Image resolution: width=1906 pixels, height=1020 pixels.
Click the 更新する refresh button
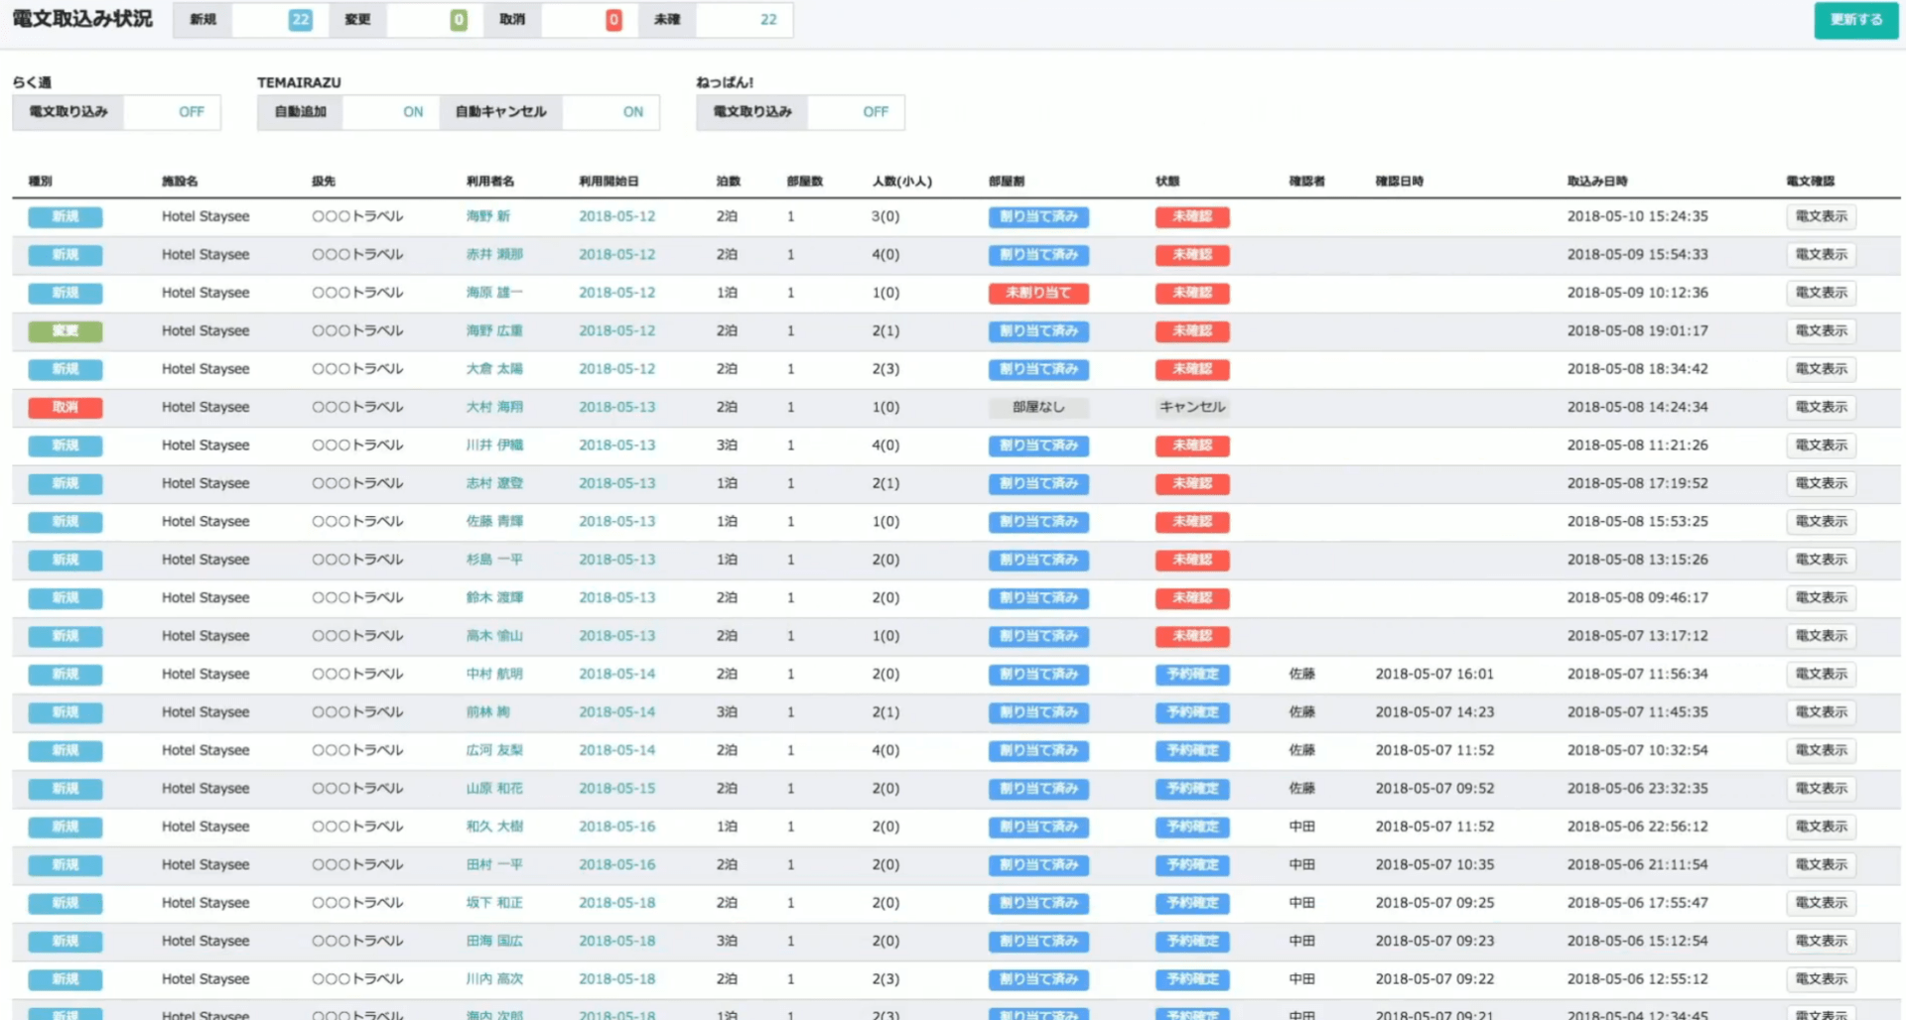click(x=1855, y=20)
